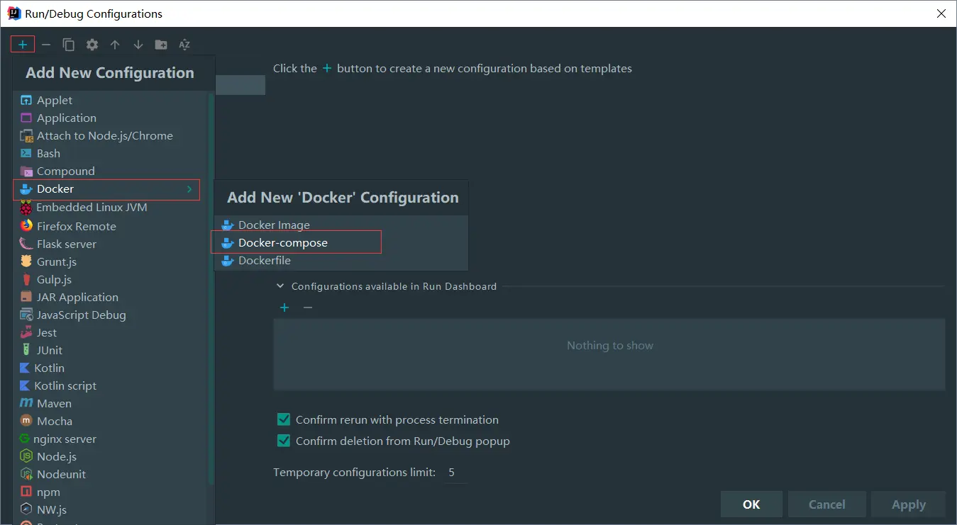Click the NW.js icon

(26, 510)
